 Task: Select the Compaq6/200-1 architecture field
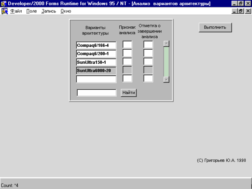pyautogui.click(x=96, y=54)
